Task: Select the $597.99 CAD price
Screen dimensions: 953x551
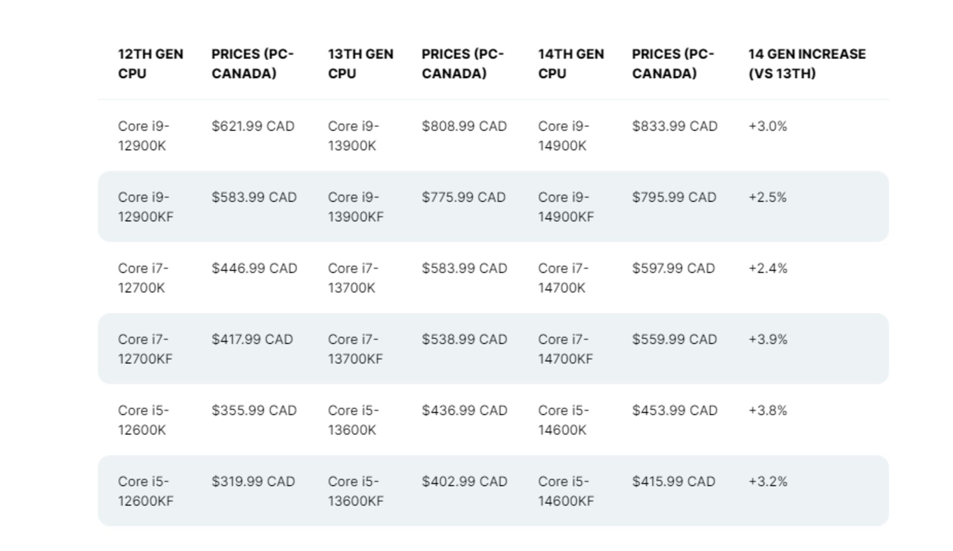Action: tap(673, 268)
